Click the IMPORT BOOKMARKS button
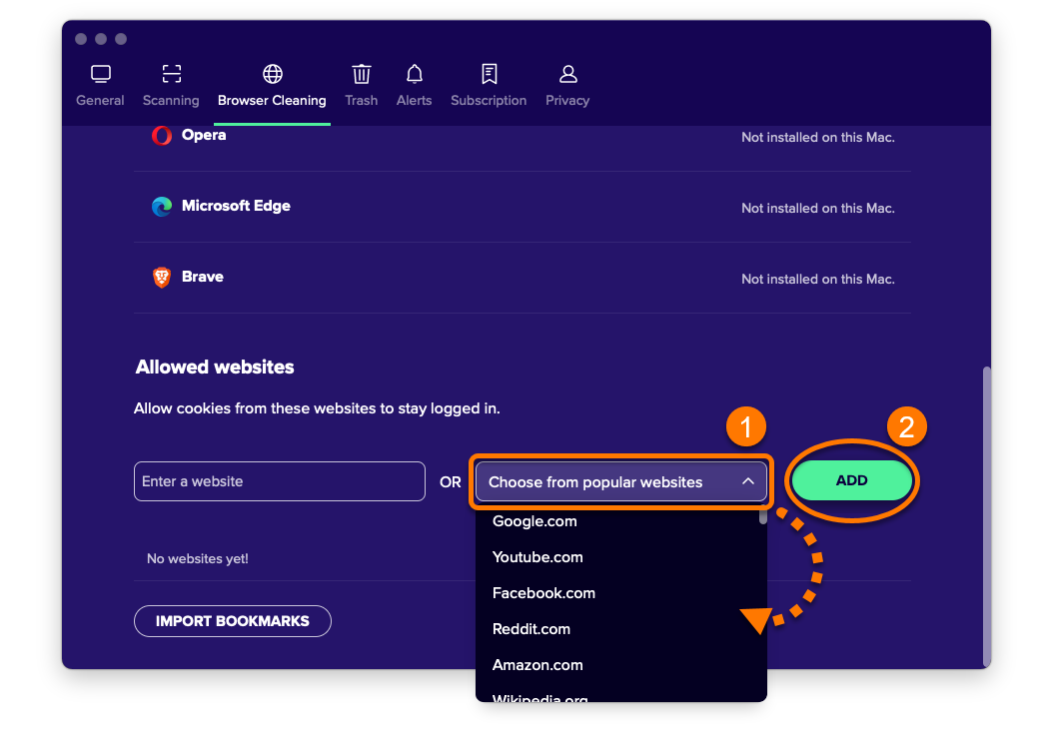The image size is (1047, 749). point(233,621)
